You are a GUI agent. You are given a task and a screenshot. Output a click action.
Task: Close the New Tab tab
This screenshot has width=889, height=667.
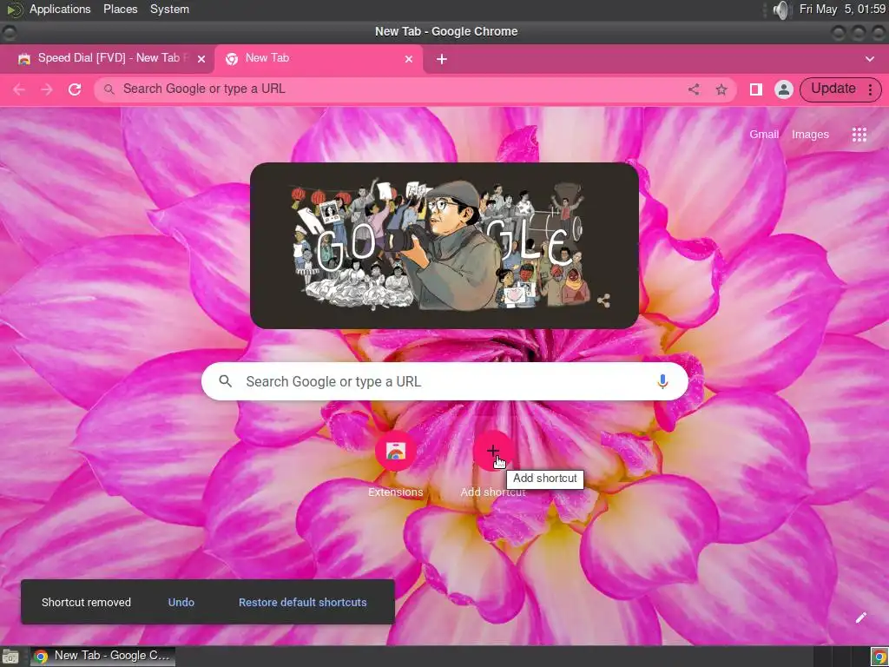(408, 59)
